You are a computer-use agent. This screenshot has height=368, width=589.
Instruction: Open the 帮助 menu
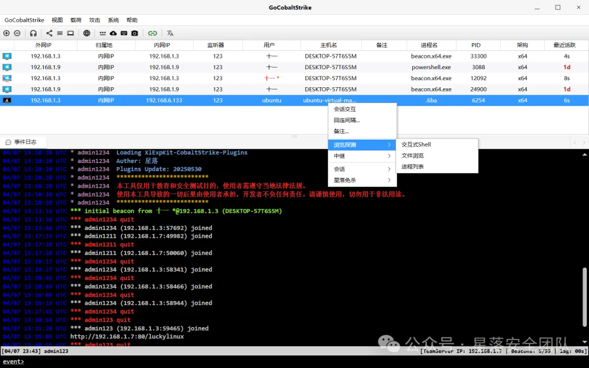(132, 20)
